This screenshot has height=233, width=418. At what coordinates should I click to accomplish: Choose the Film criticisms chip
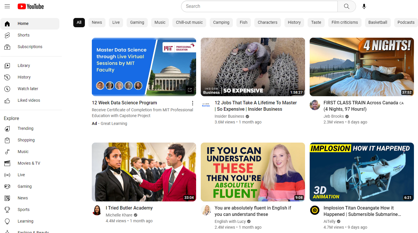[344, 22]
